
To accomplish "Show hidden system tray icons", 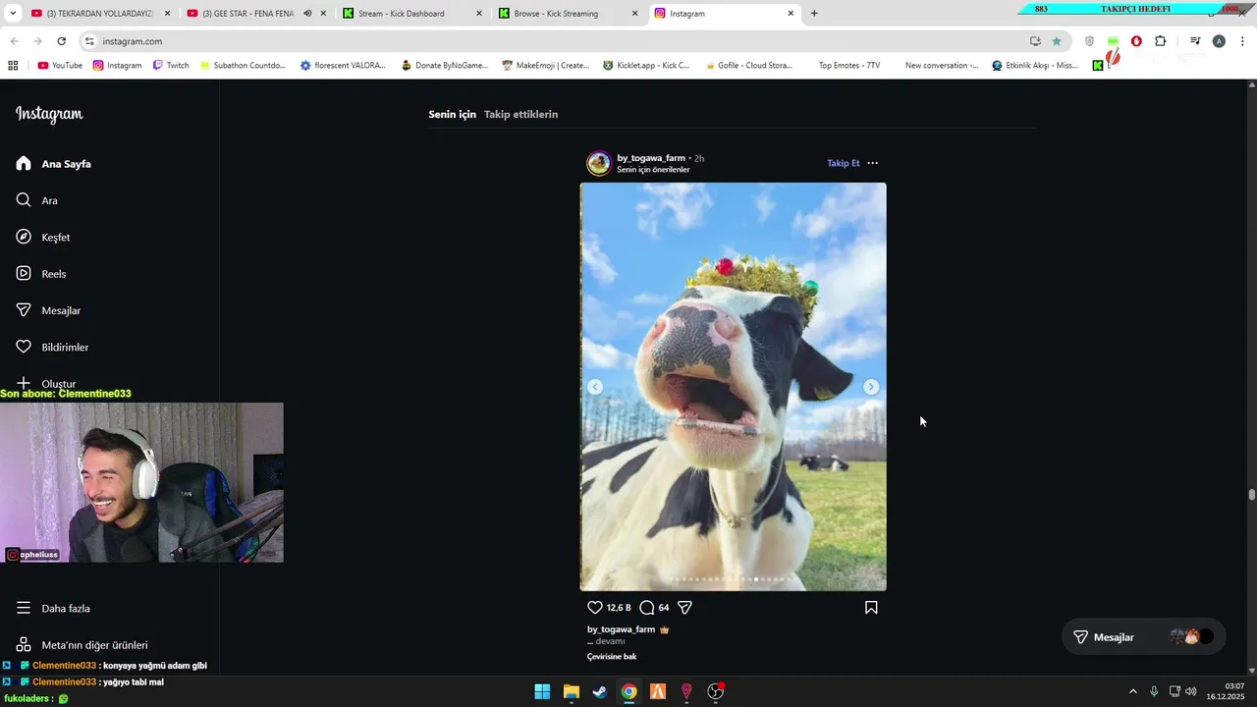I will tap(1132, 691).
